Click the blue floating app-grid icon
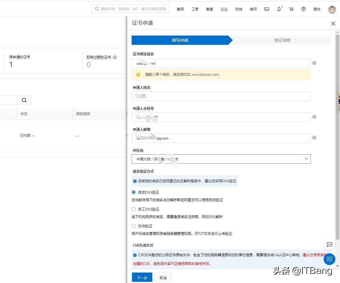340x283 pixels. 329,259
